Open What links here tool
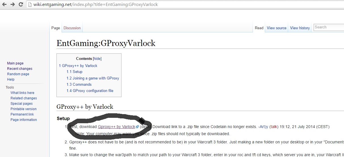Image resolution: width=344 pixels, height=157 pixels. click(x=22, y=93)
